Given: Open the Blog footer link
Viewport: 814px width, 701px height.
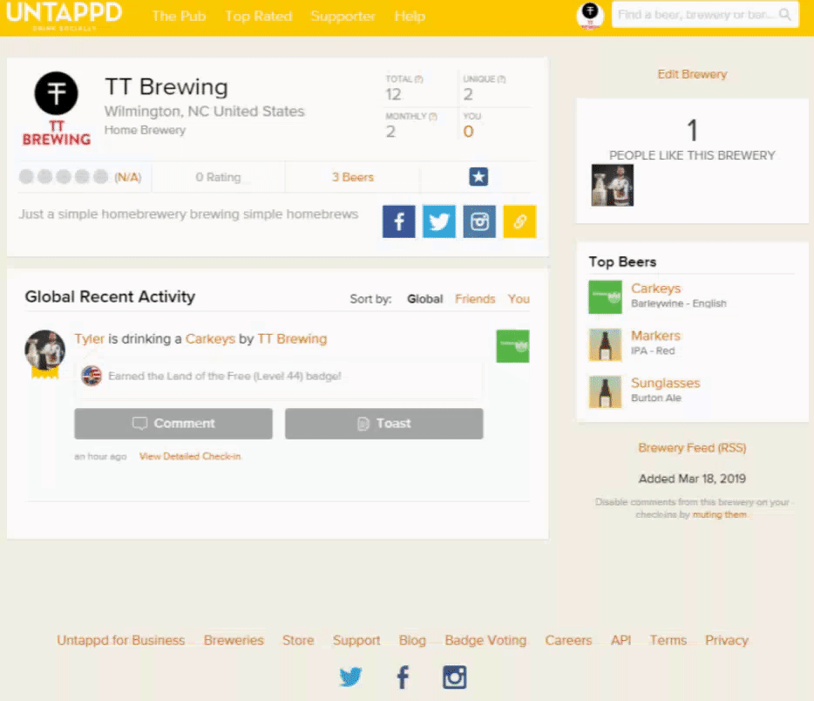Looking at the screenshot, I should 412,640.
